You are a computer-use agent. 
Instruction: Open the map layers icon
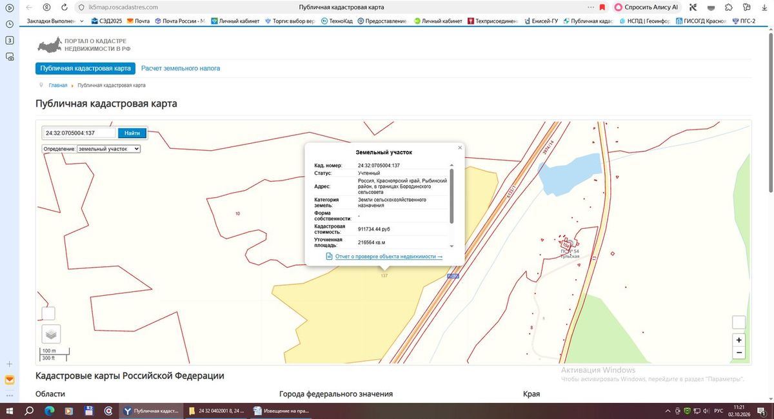51,334
